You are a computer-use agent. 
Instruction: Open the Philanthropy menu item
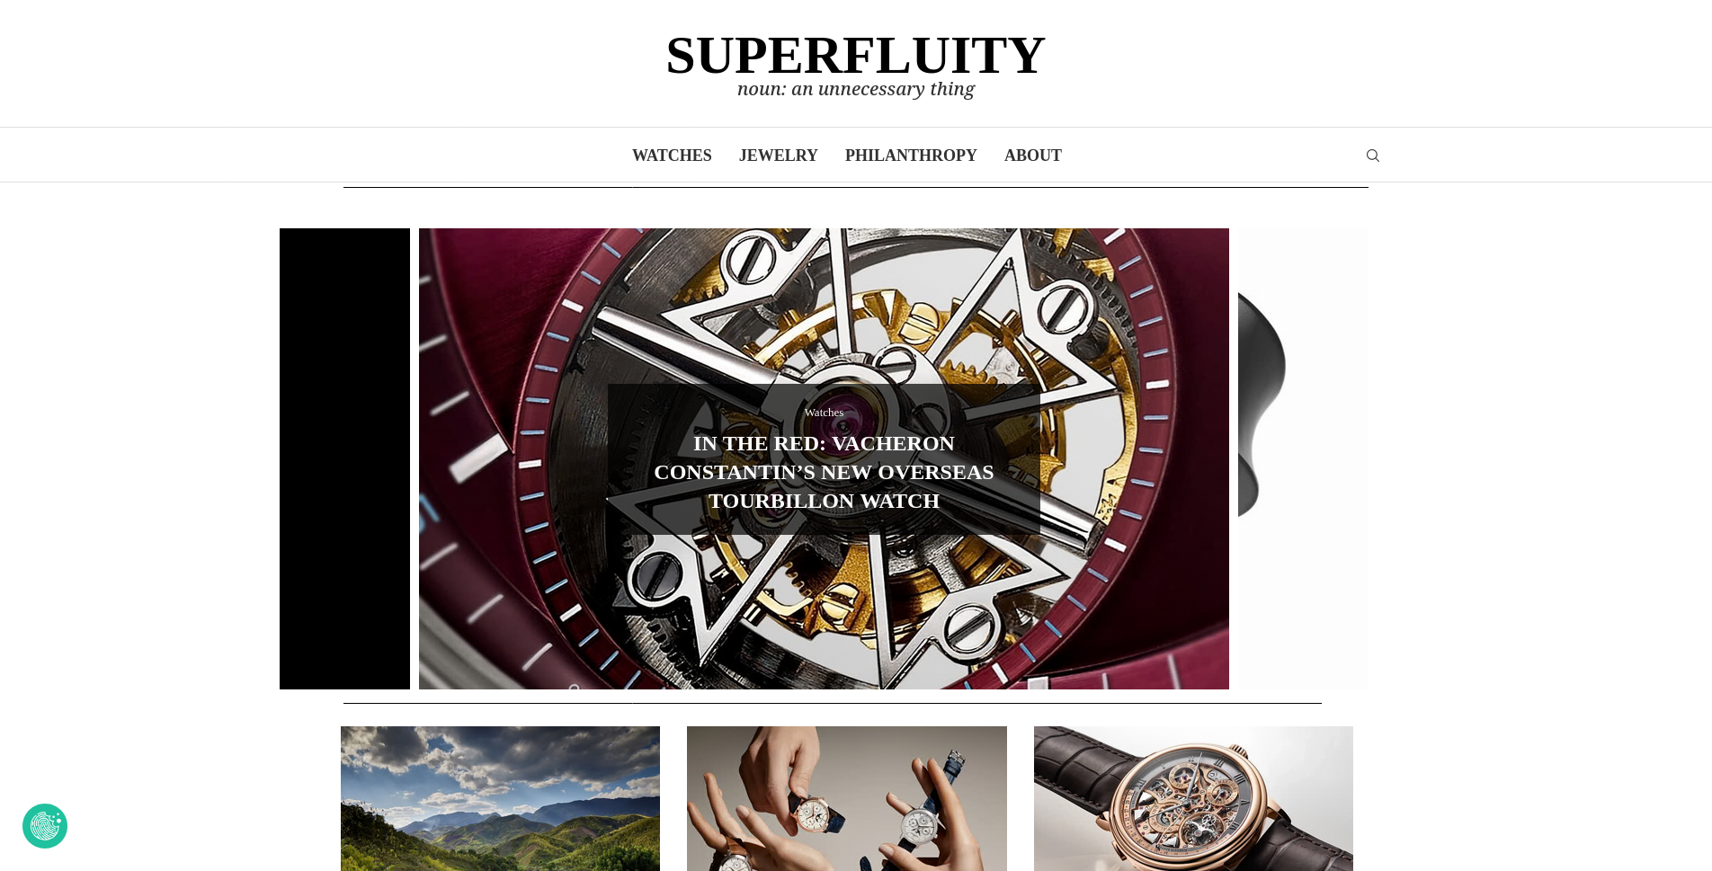(911, 156)
